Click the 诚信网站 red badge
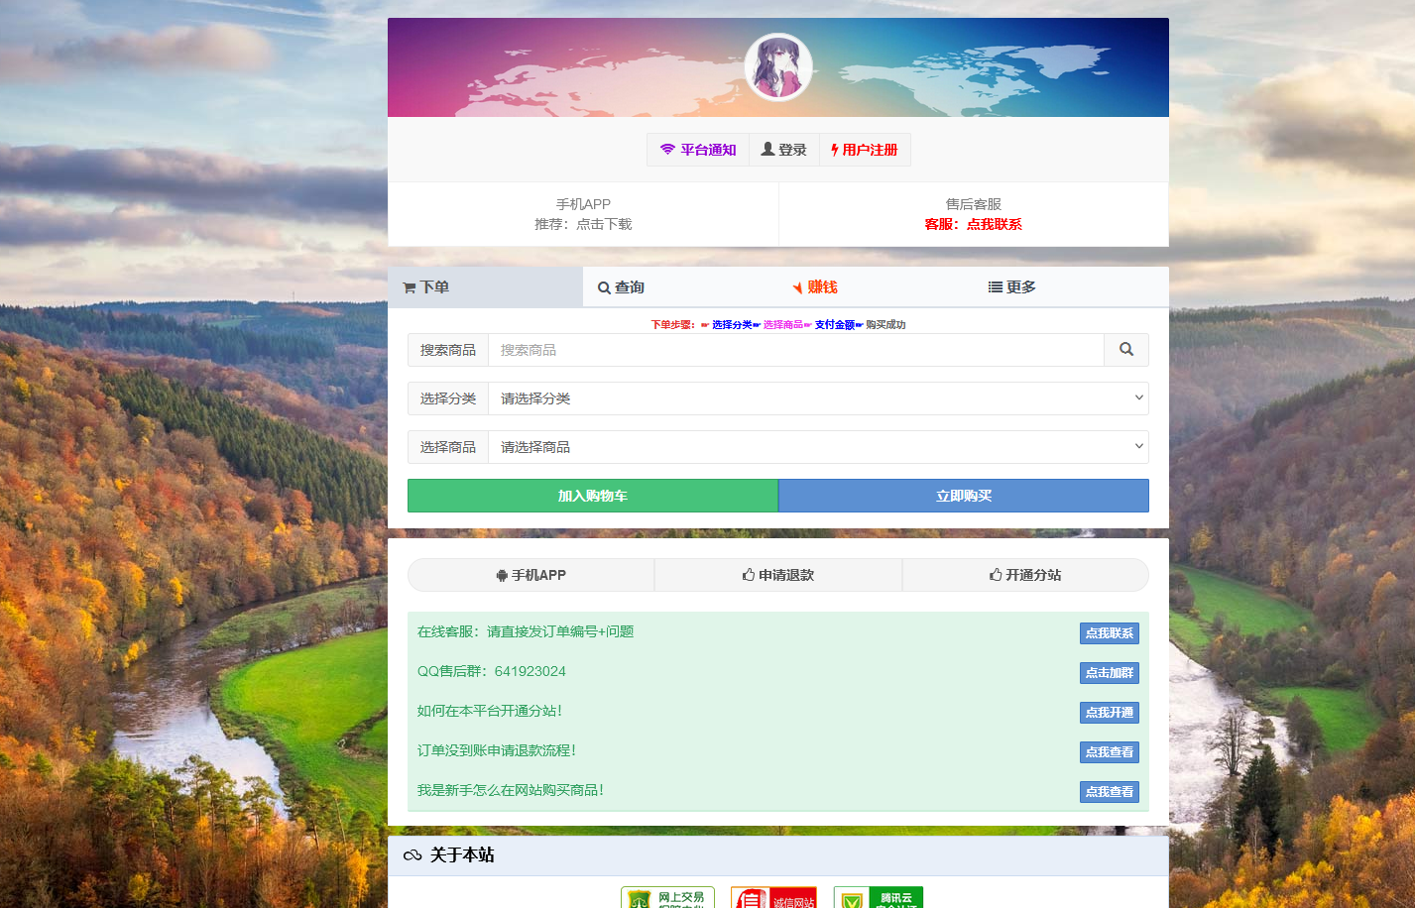This screenshot has width=1415, height=908. click(x=773, y=897)
